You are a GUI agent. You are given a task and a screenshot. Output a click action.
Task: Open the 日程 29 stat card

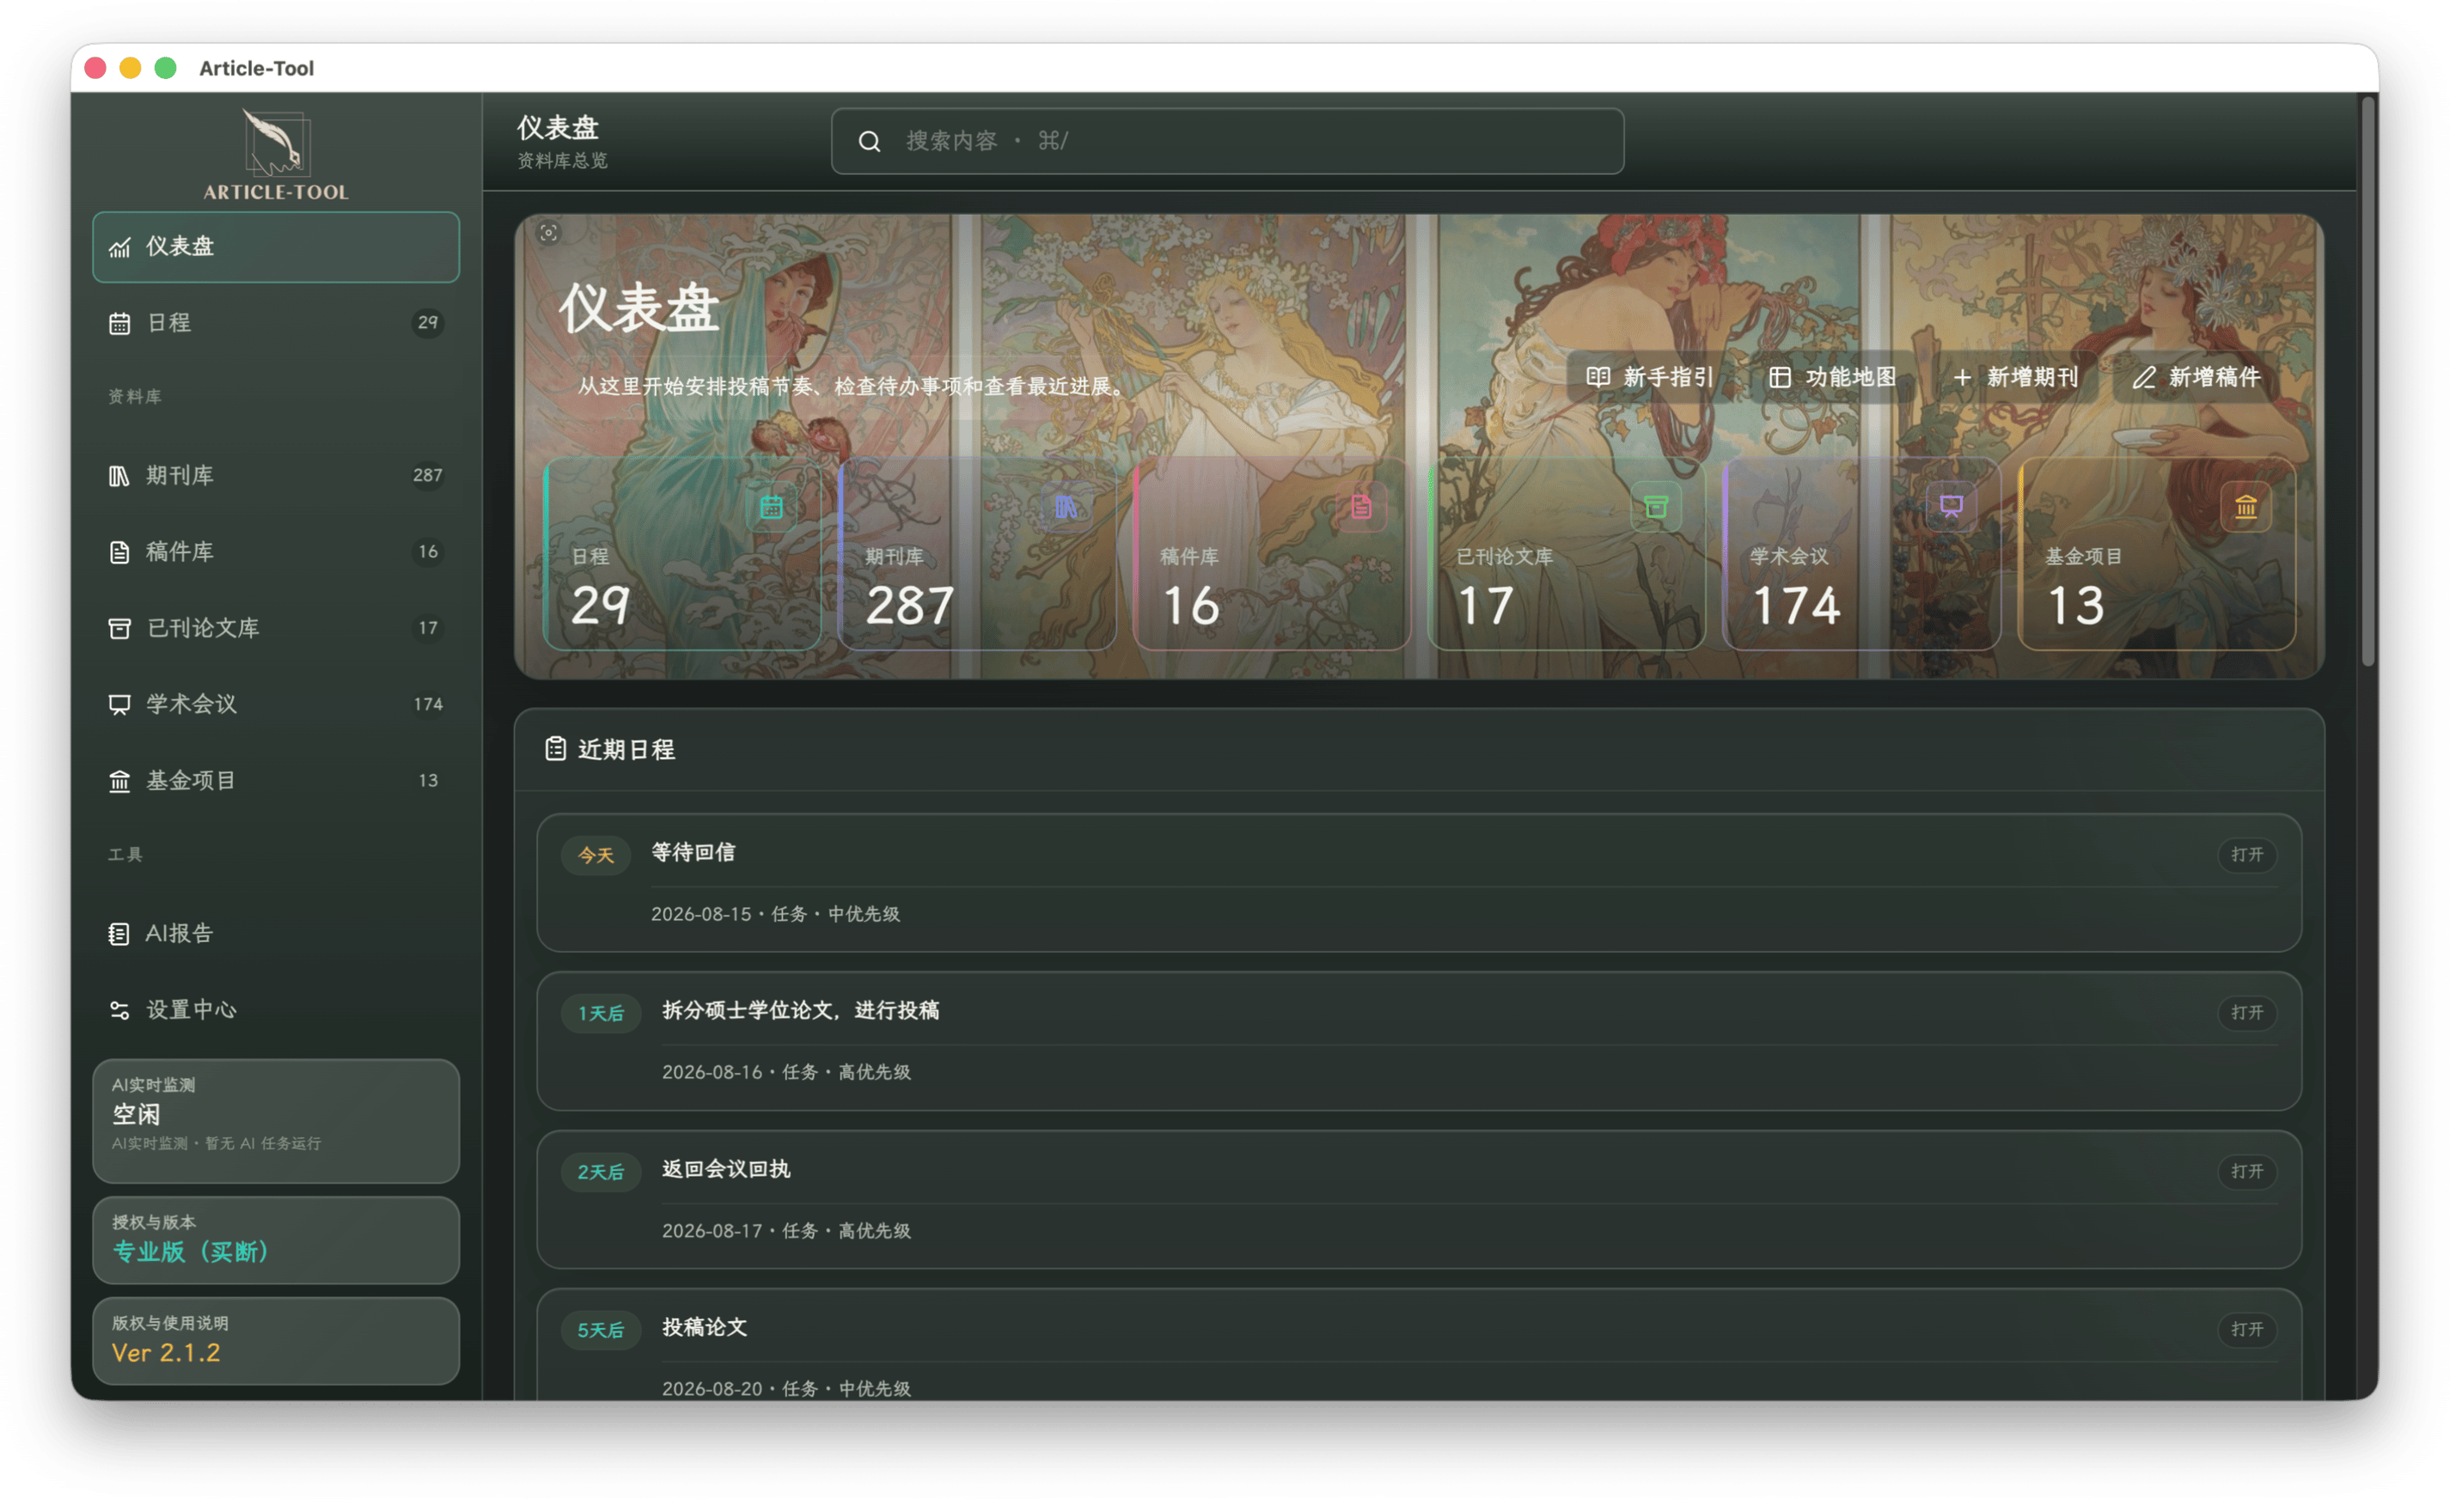pyautogui.click(x=682, y=554)
